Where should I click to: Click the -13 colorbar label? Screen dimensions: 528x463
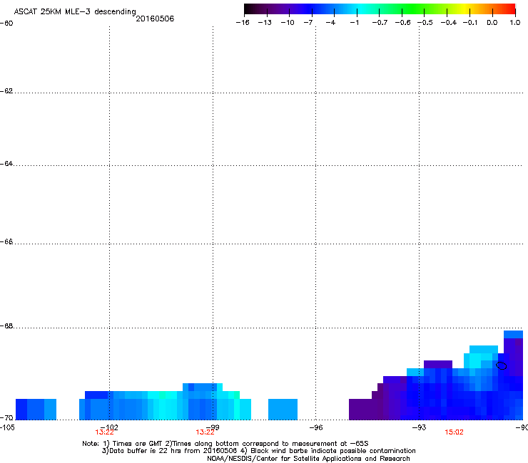(x=265, y=23)
